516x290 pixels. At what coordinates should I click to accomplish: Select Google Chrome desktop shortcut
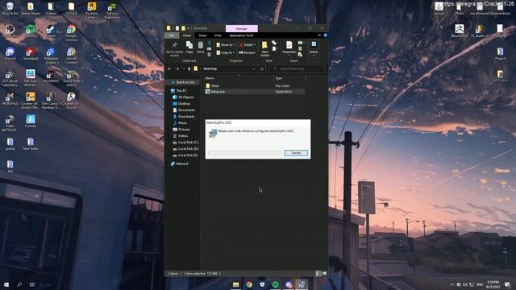point(71,33)
